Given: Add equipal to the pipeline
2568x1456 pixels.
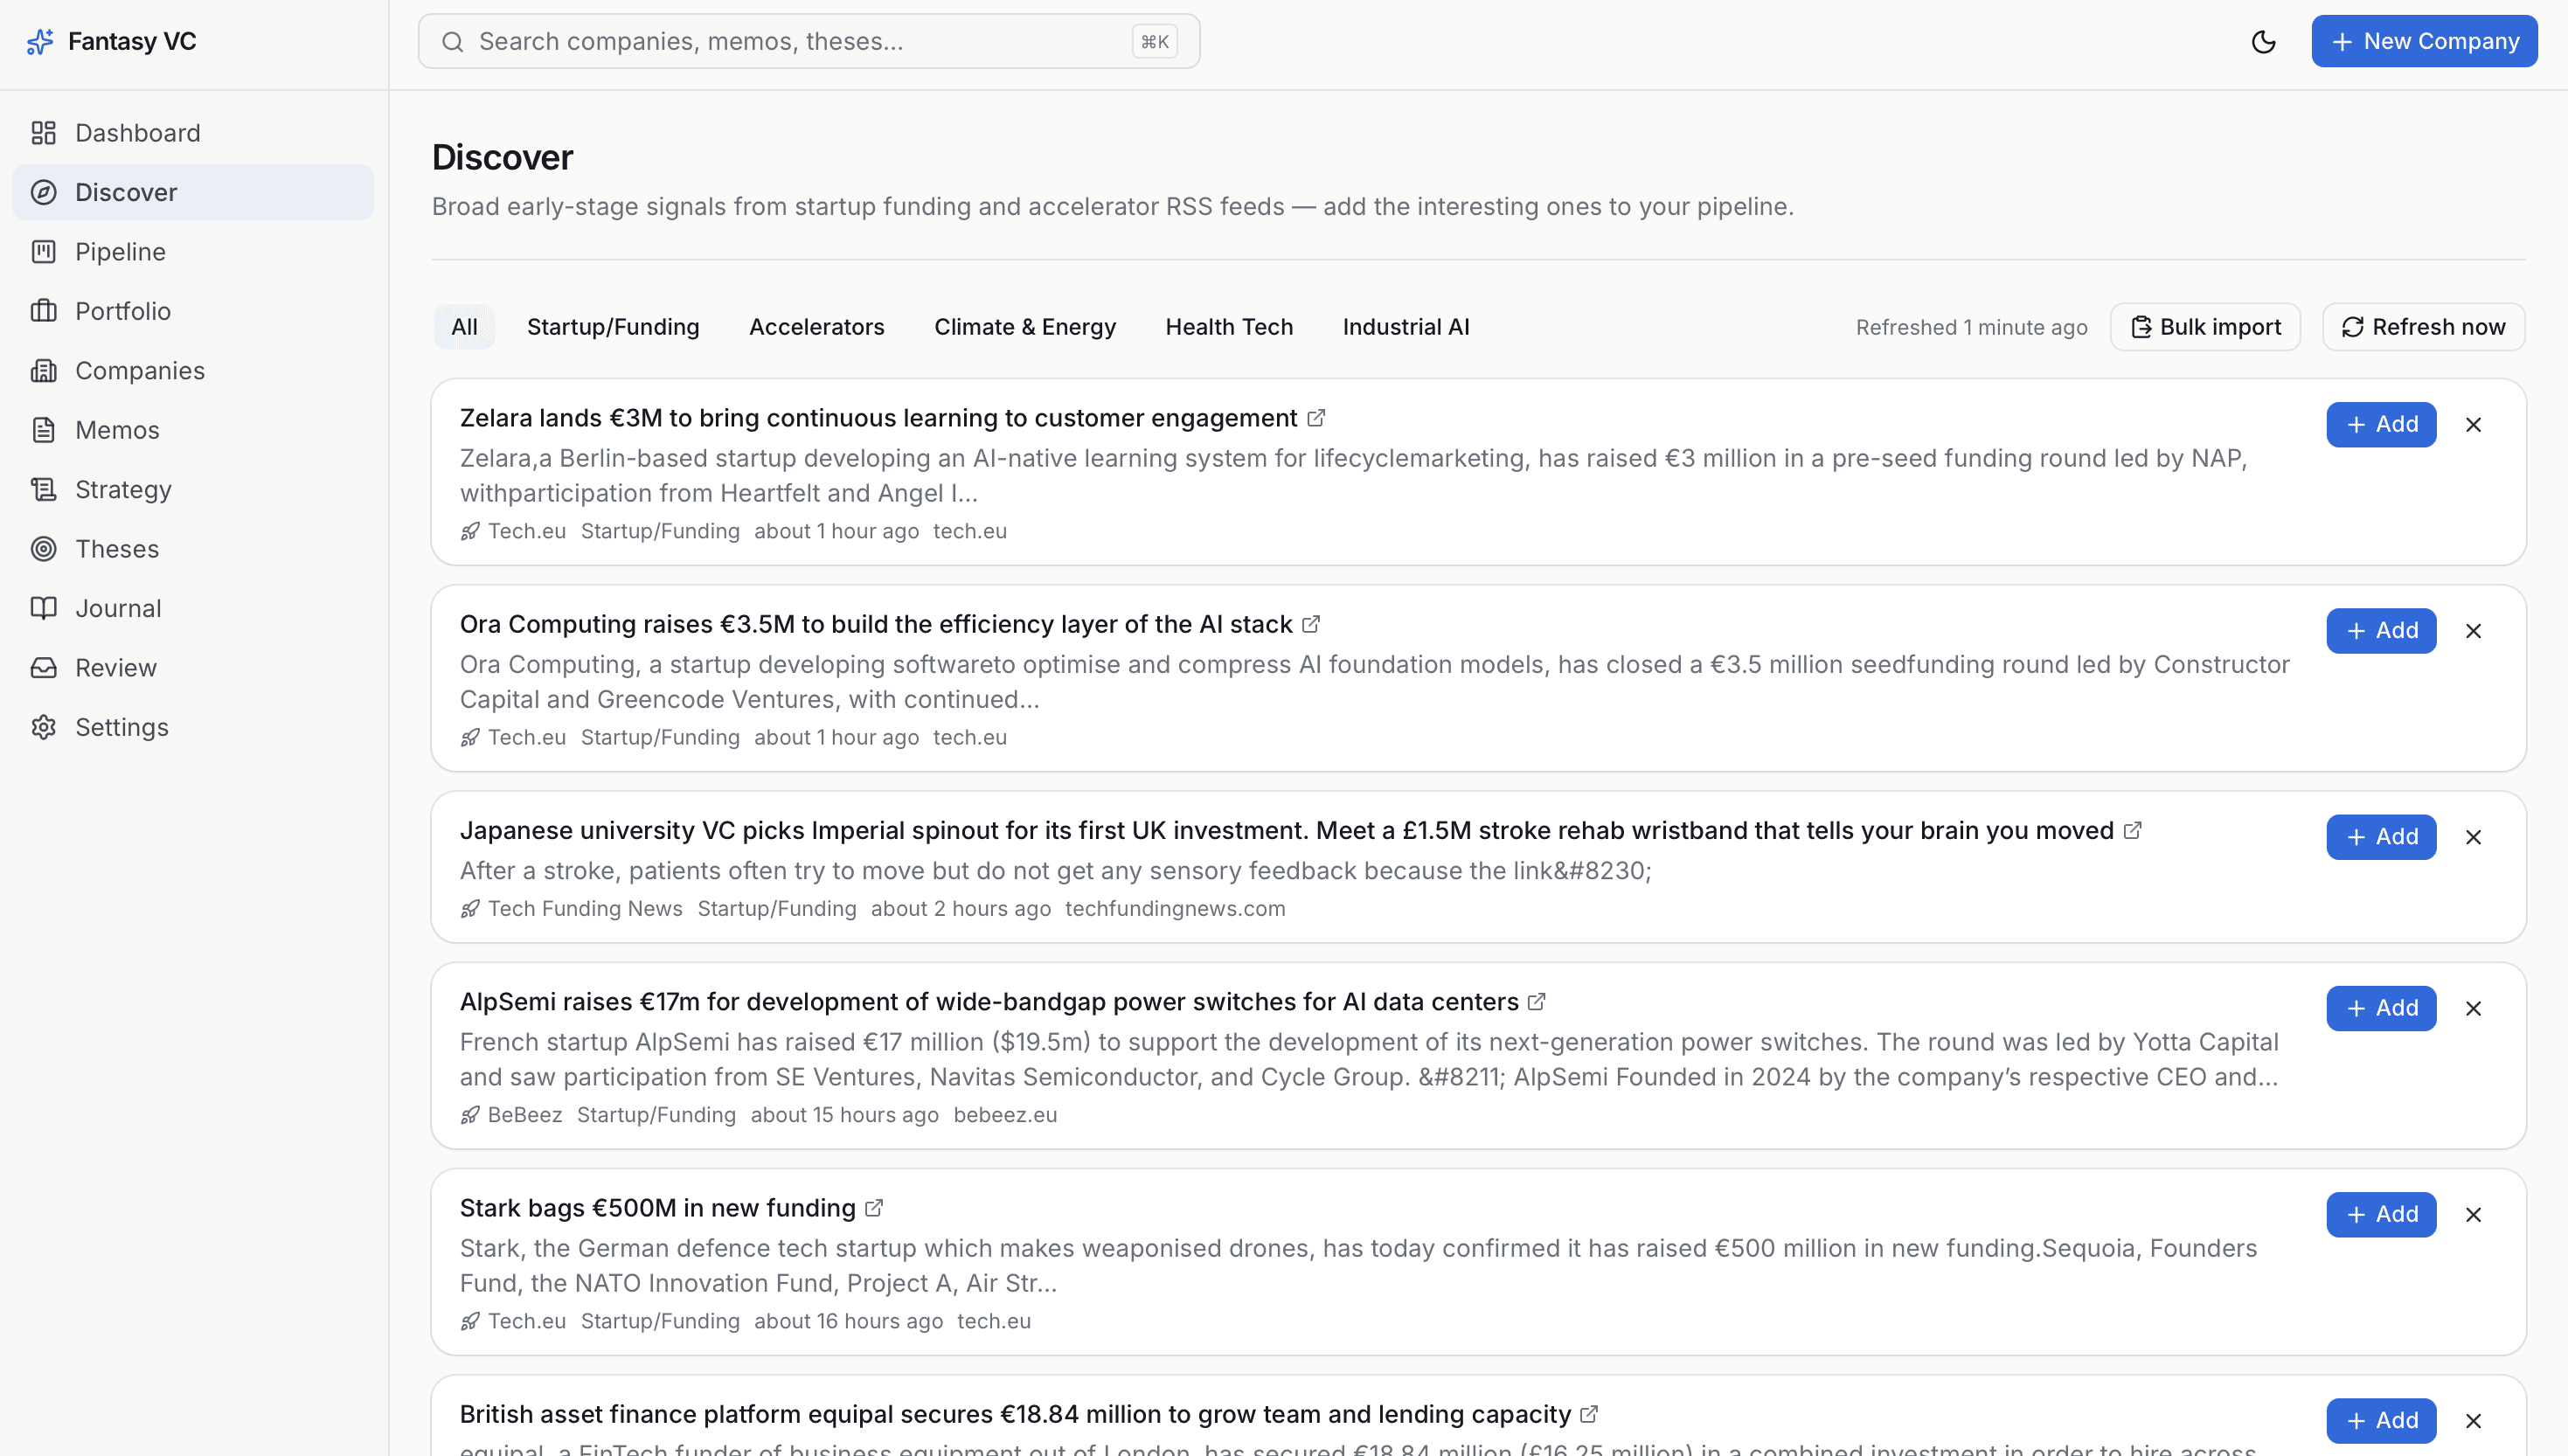Looking at the screenshot, I should pos(2381,1421).
